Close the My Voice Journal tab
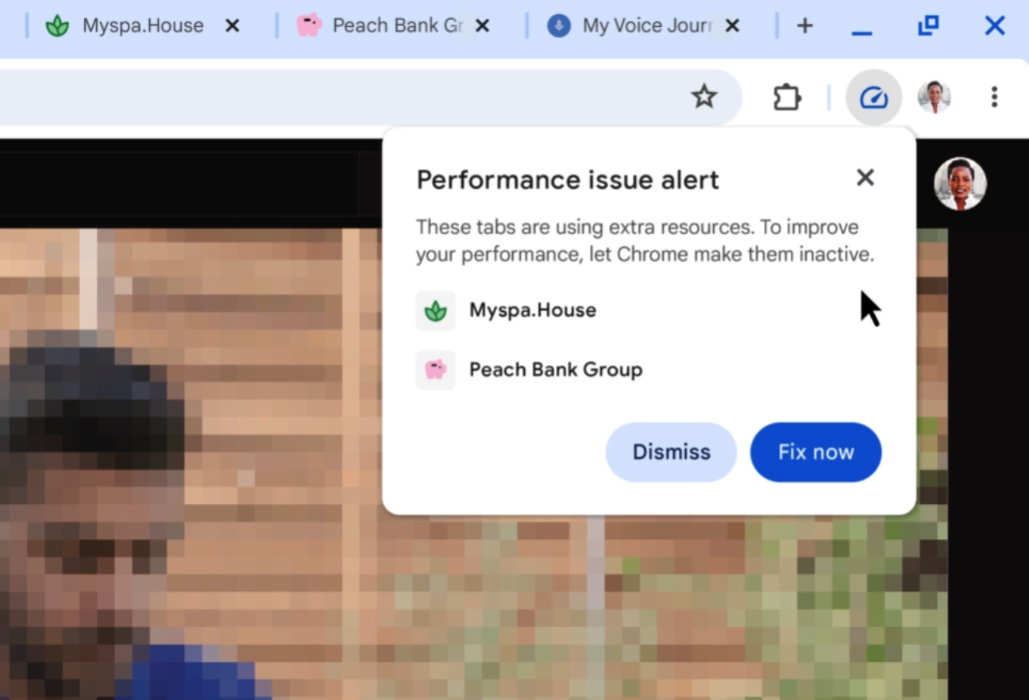Image resolution: width=1029 pixels, height=700 pixels. pos(732,26)
